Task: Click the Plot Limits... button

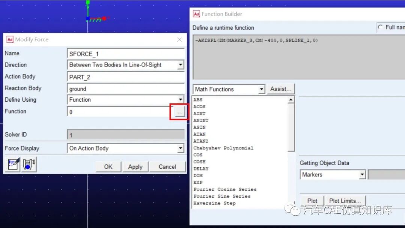Action: (345, 201)
